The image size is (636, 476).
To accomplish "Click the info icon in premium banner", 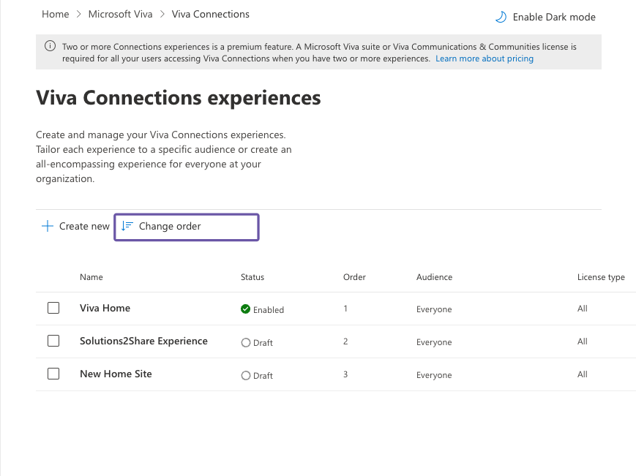I will click(x=50, y=46).
